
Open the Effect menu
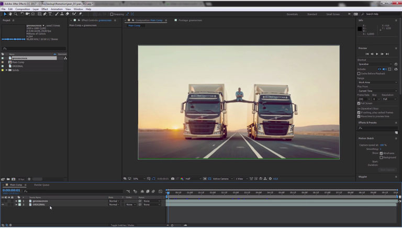tap(44, 9)
